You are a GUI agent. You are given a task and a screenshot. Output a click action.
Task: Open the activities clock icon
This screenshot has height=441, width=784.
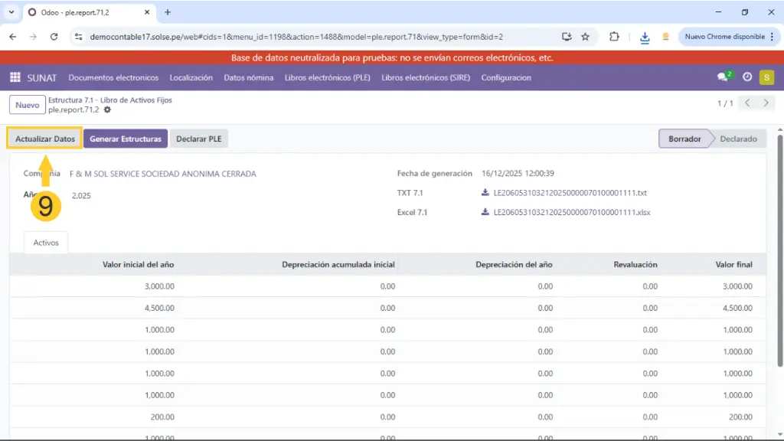coord(747,77)
